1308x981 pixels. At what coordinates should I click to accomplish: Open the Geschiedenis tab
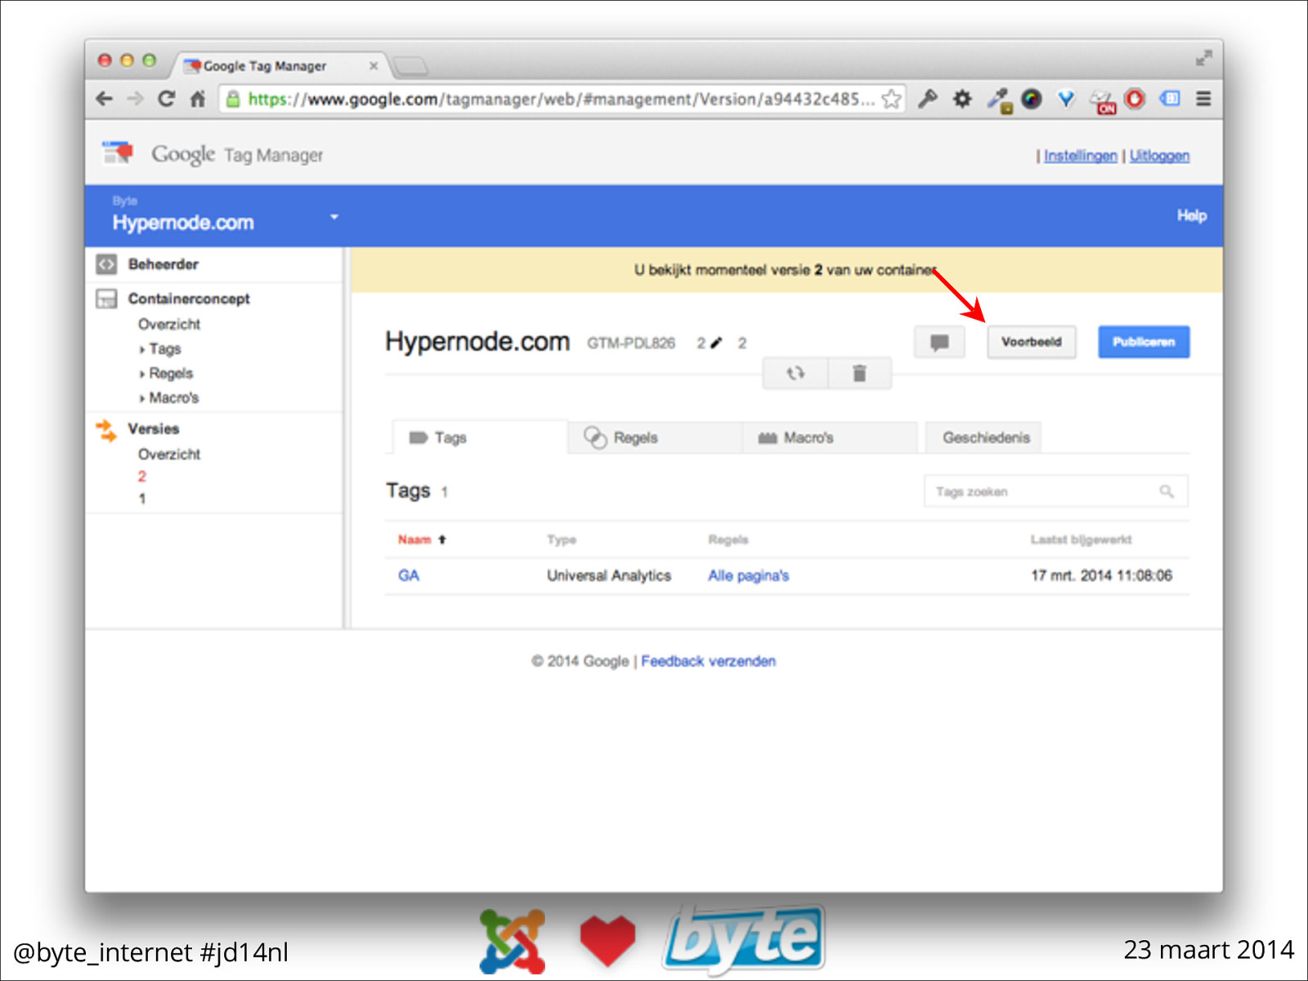[983, 437]
